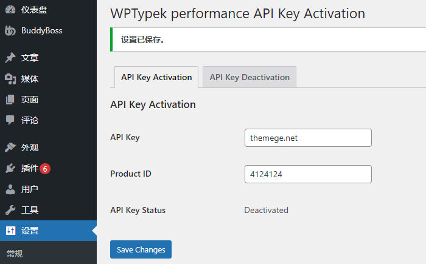Switch to the API Key Deactivation tab
The image size is (426, 264).
[x=250, y=77]
